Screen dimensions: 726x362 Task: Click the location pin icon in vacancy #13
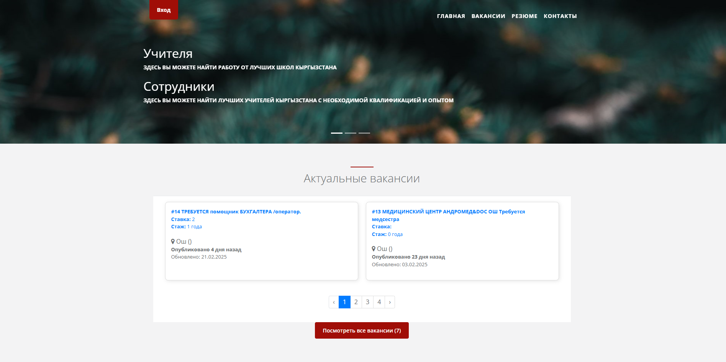click(374, 249)
